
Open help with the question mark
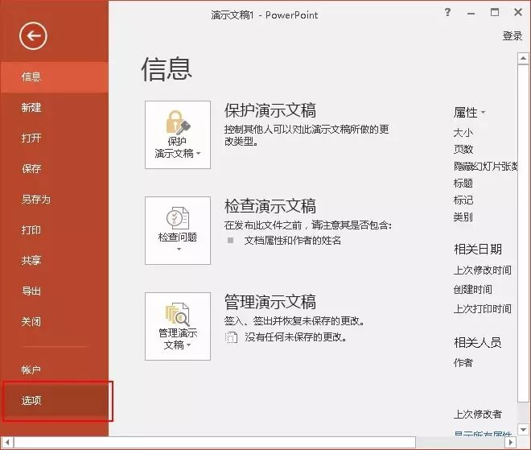[x=447, y=13]
